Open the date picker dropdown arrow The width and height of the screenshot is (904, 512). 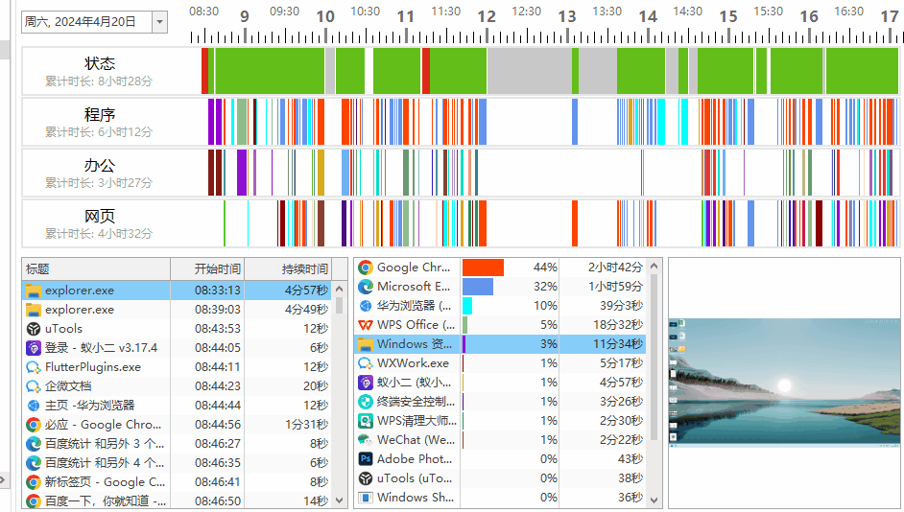[x=158, y=21]
